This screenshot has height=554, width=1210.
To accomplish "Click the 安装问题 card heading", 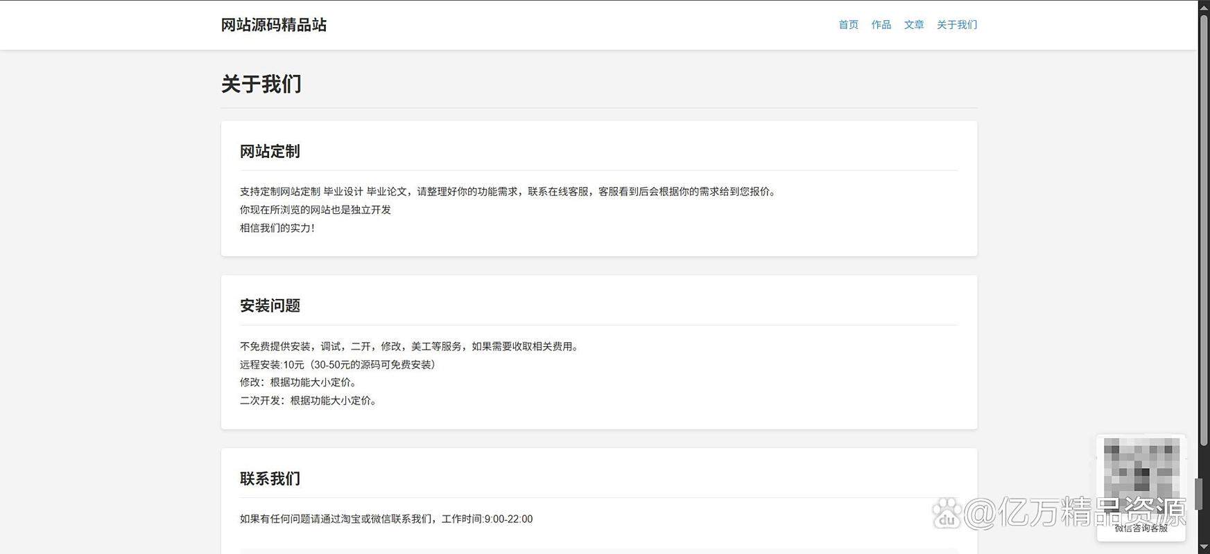I will pos(270,306).
